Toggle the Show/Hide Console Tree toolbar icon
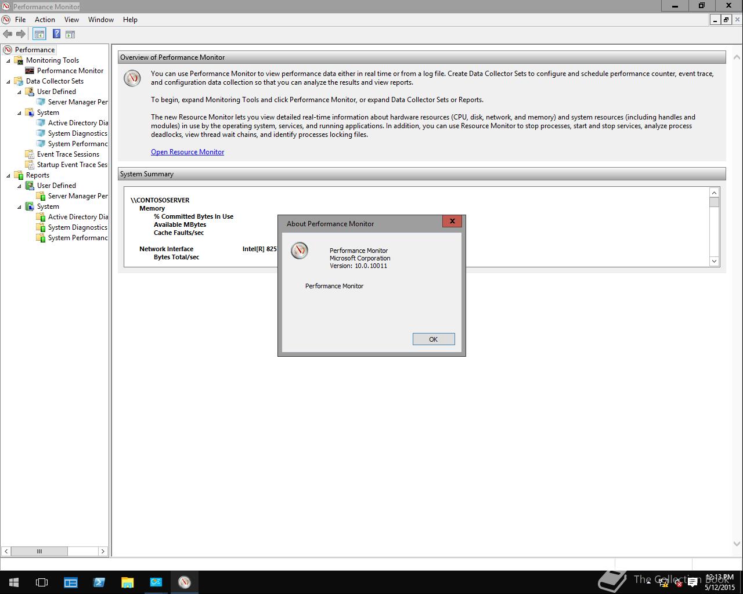This screenshot has height=594, width=743. pyautogui.click(x=39, y=34)
